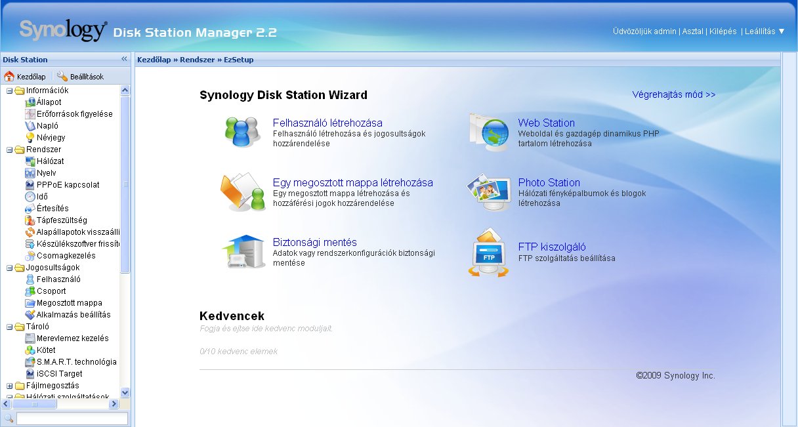Open the Asztal link in header
The width and height of the screenshot is (798, 427).
tap(692, 31)
